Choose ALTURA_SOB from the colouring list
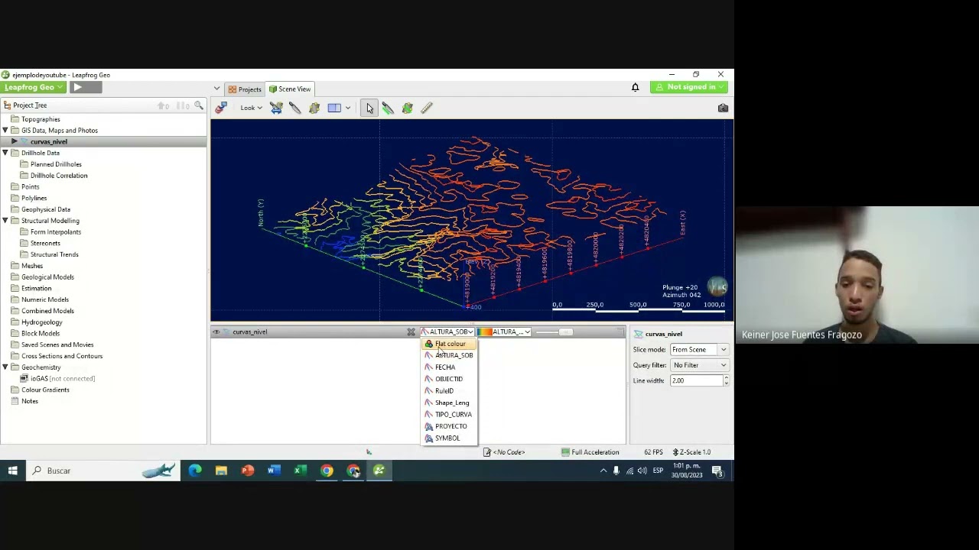979x550 pixels. click(x=449, y=355)
